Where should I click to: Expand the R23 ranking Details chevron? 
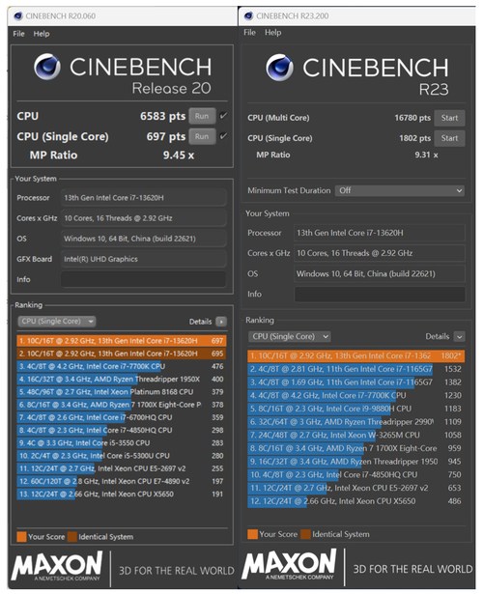[x=459, y=336]
